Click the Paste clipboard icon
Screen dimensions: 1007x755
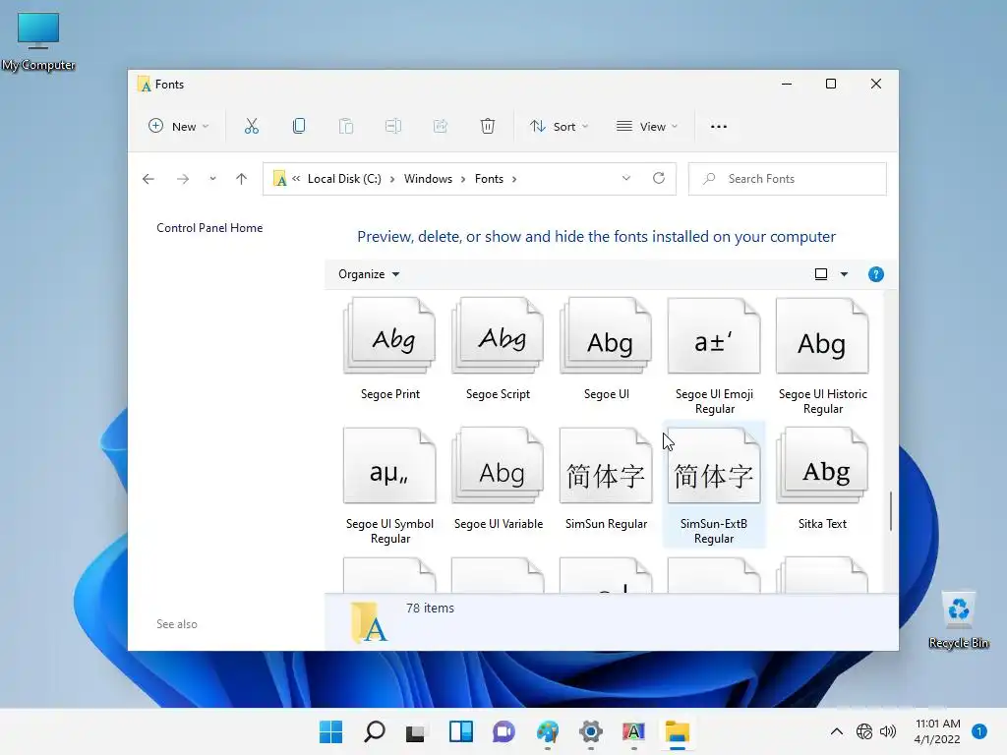(x=346, y=126)
